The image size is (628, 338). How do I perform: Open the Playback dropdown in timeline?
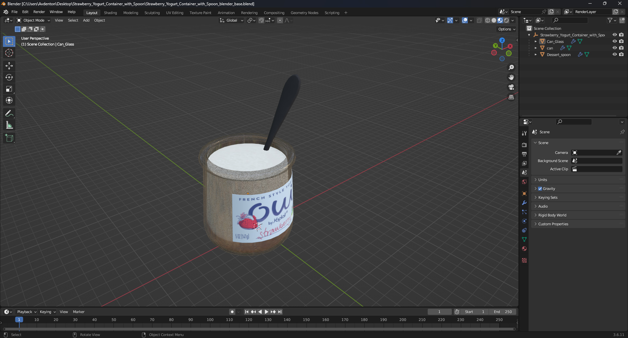coord(26,312)
